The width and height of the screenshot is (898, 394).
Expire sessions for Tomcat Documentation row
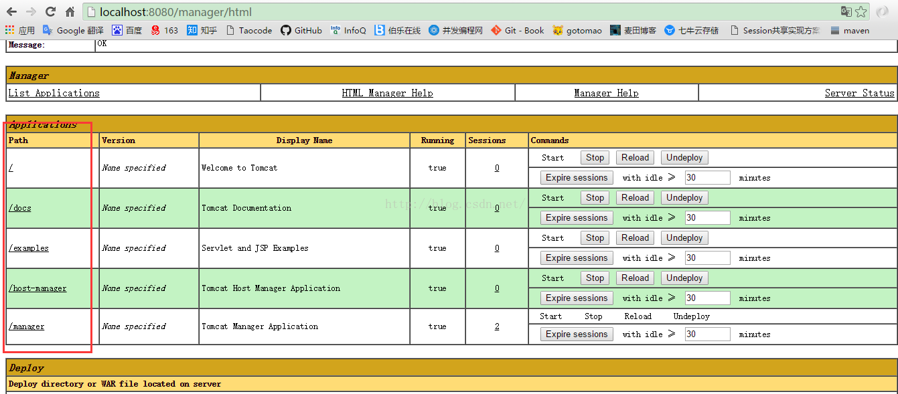pyautogui.click(x=577, y=218)
